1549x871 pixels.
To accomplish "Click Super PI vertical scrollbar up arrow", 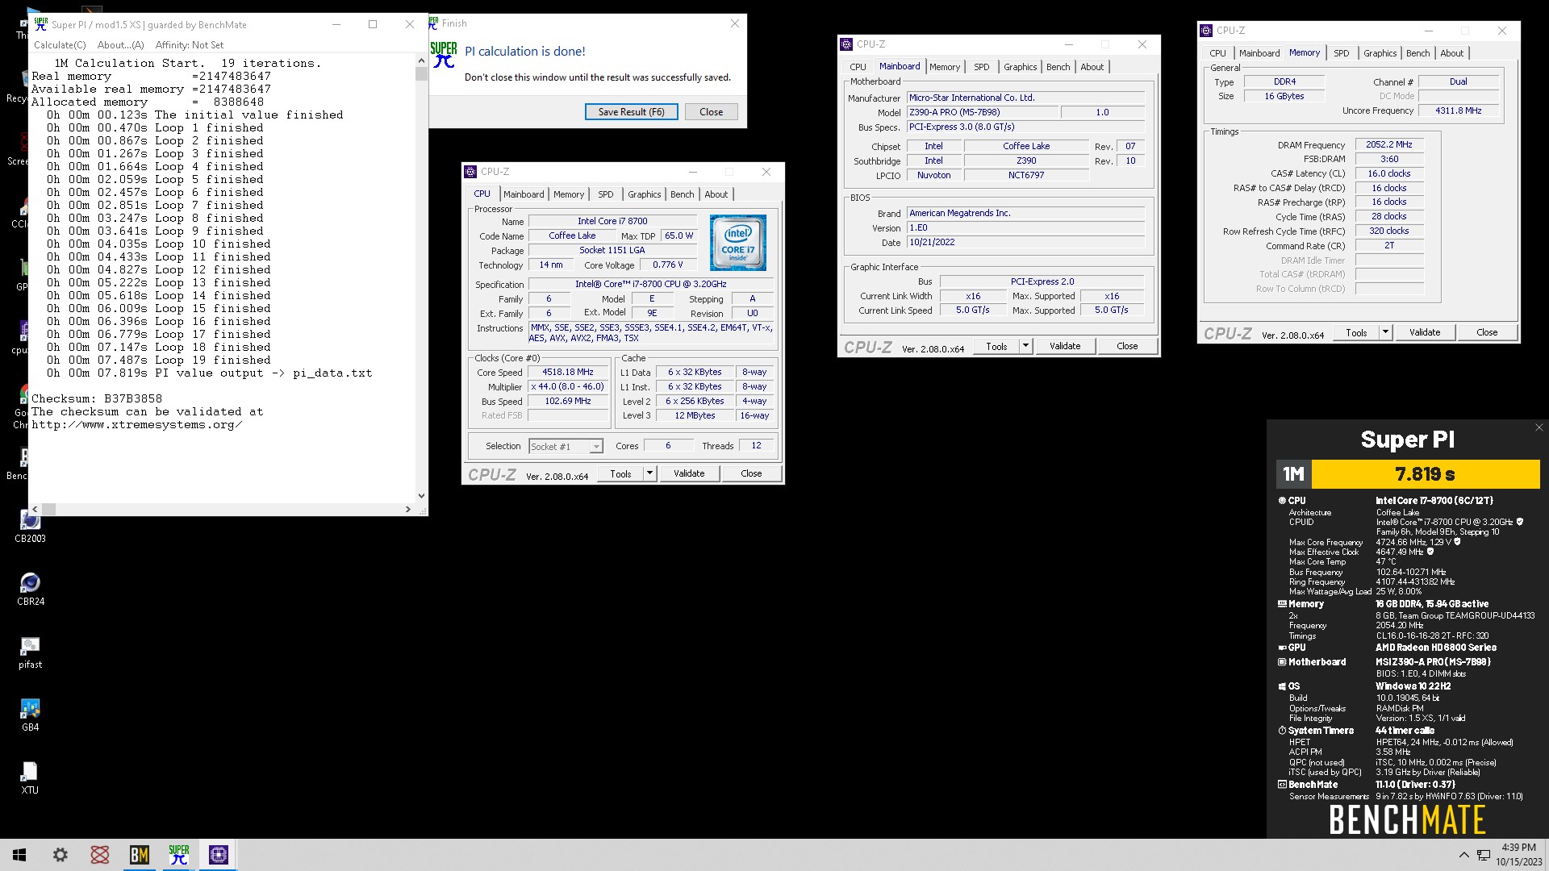I will (x=421, y=60).
